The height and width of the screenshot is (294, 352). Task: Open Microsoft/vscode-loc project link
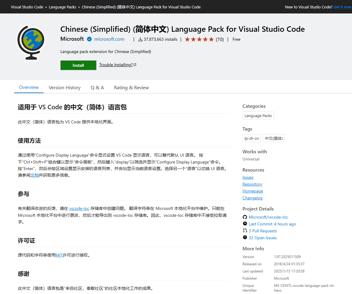pyautogui.click(x=268, y=217)
